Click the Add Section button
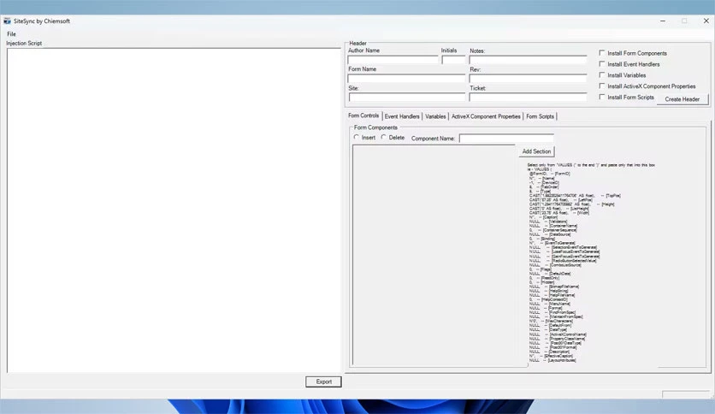The width and height of the screenshot is (715, 414). 536,151
